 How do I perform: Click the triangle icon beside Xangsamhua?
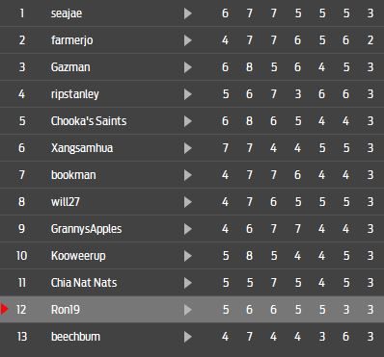click(188, 148)
